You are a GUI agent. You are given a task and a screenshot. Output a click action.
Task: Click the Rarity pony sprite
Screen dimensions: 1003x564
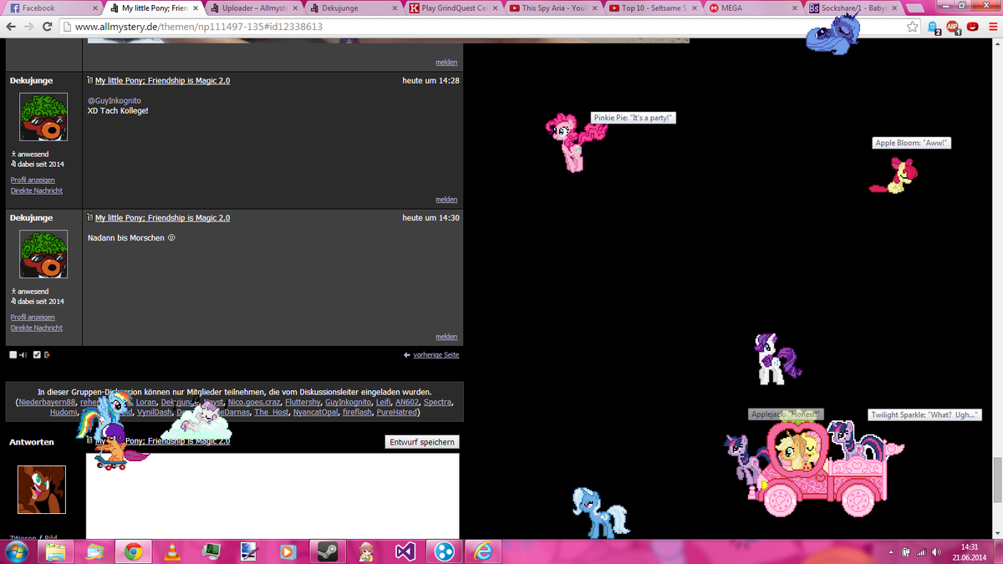778,359
